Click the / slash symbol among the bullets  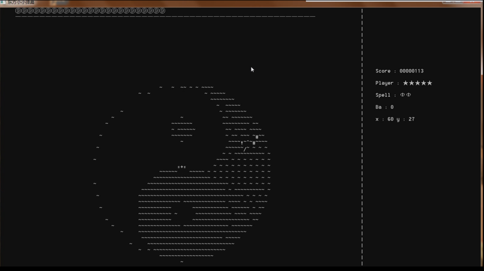click(245, 149)
